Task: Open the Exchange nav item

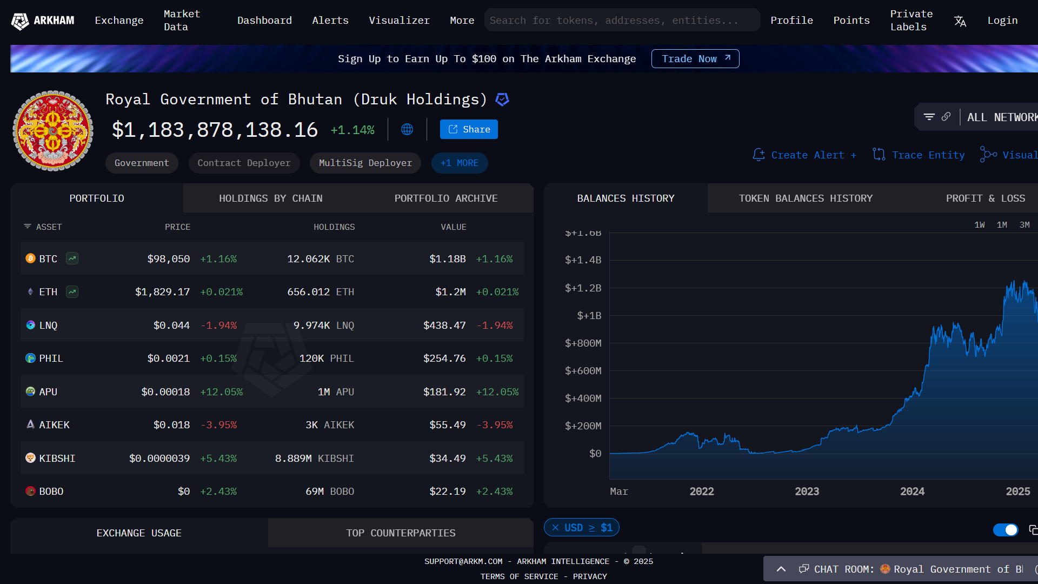Action: 119,21
